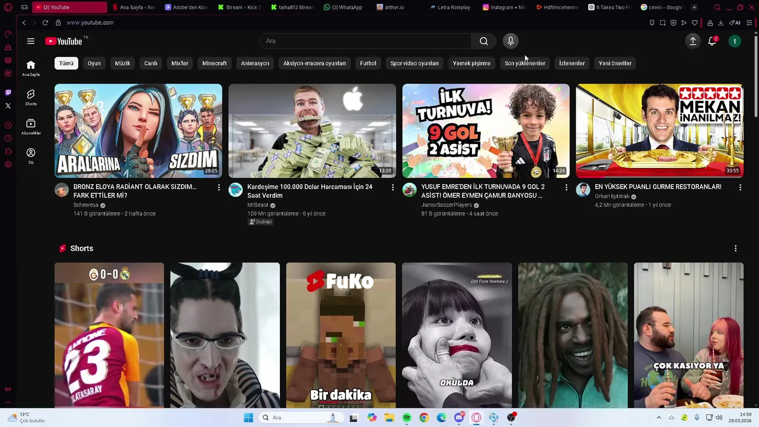Open Shorts from the YouTube sidebar

[x=31, y=97]
